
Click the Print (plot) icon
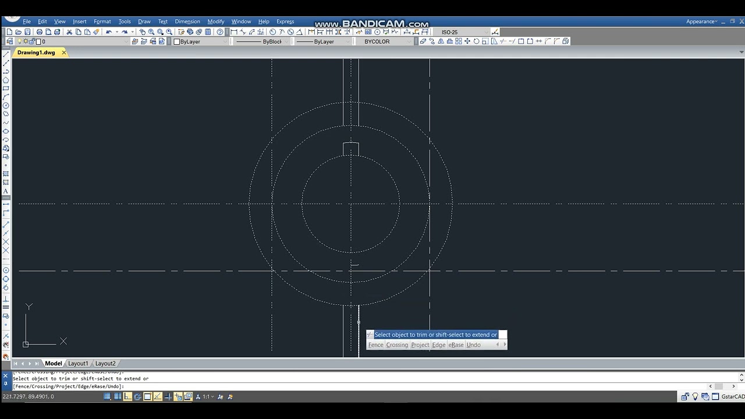(x=40, y=32)
